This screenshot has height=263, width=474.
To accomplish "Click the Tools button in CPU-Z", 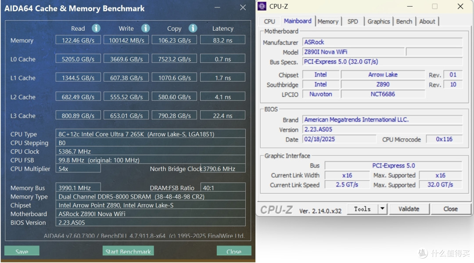I will click(x=362, y=209).
